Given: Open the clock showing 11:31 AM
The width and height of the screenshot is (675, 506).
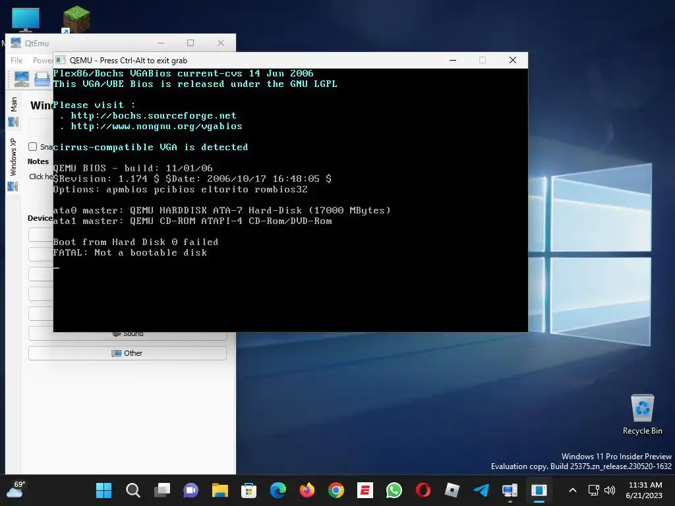Looking at the screenshot, I should point(645,490).
